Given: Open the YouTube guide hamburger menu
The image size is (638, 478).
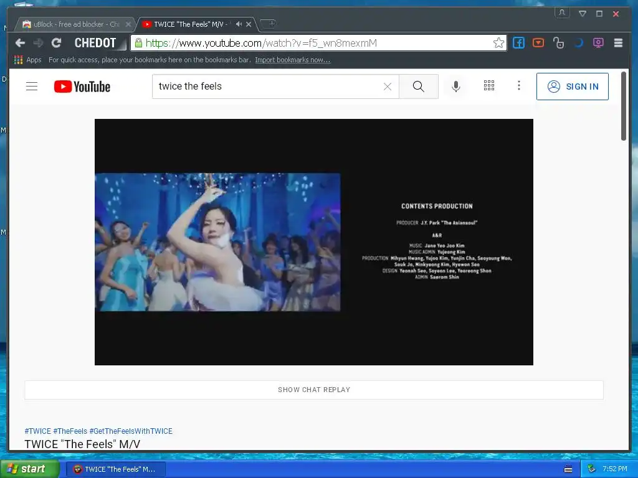Looking at the screenshot, I should tap(32, 86).
